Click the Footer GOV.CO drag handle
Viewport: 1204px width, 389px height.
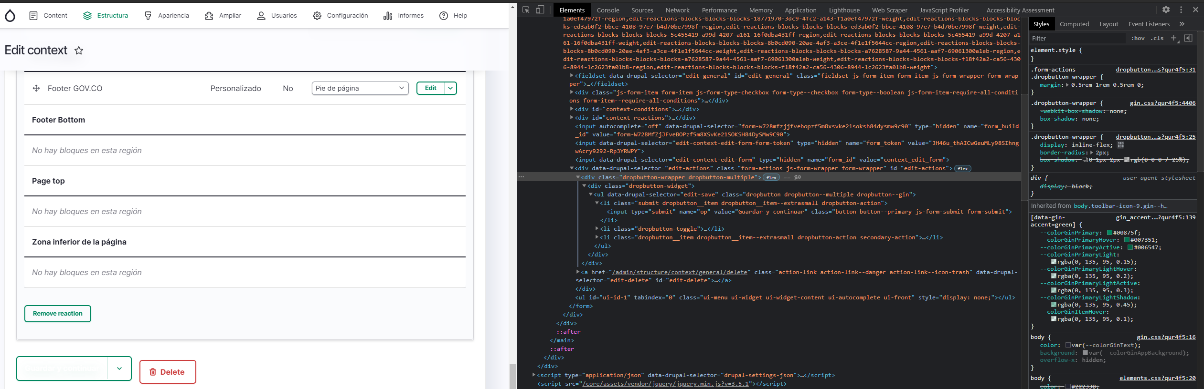[x=36, y=88]
